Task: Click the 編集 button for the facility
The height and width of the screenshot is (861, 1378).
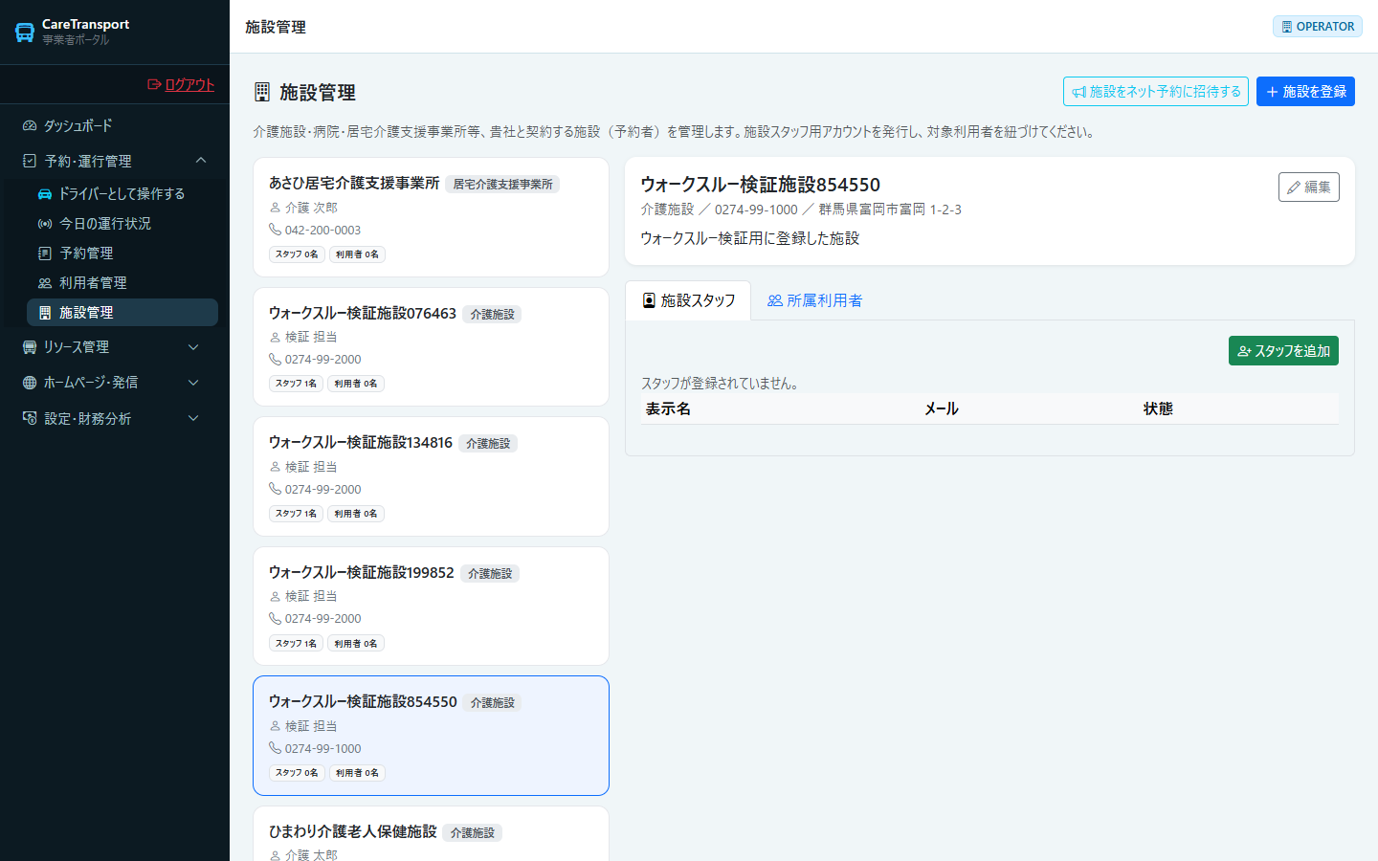Action: 1309,188
